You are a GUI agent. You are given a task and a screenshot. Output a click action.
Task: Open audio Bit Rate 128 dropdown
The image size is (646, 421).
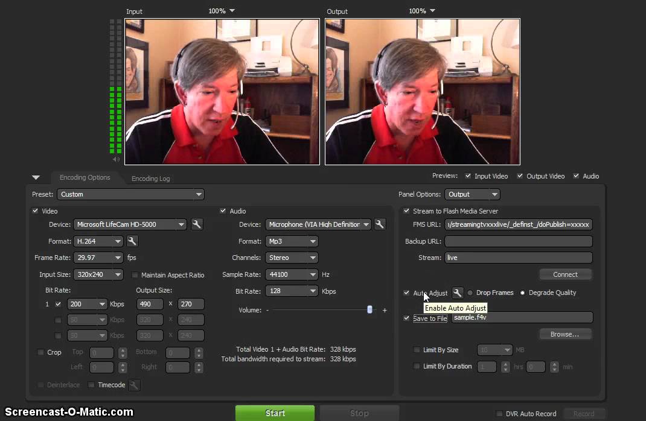pos(292,291)
